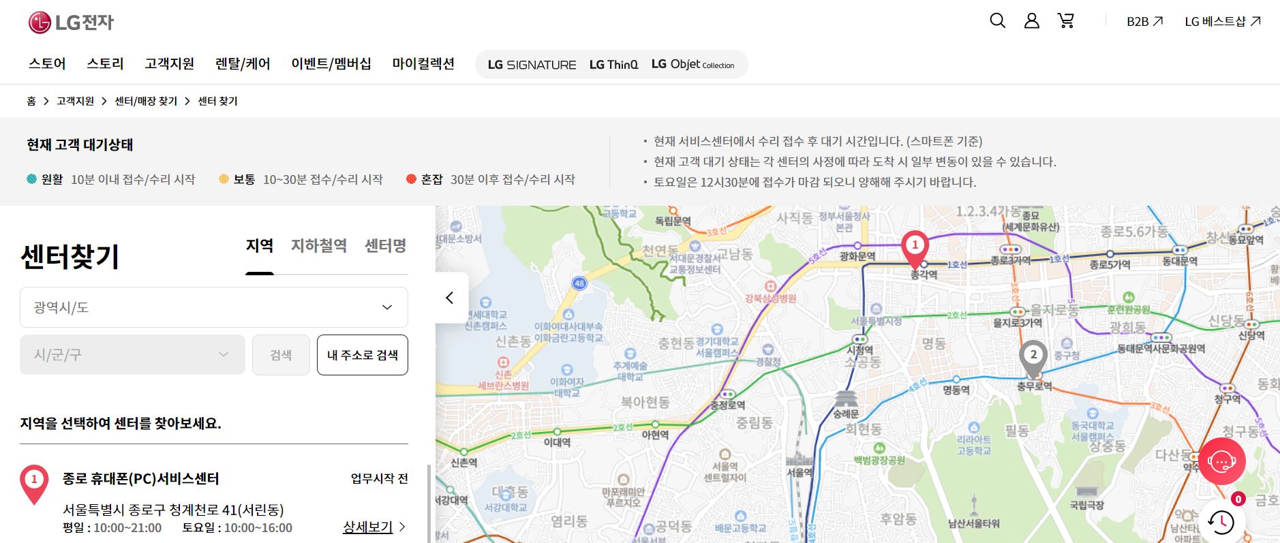Image resolution: width=1280 pixels, height=543 pixels.
Task: Click the 혼잡 red status dot
Action: click(x=411, y=179)
